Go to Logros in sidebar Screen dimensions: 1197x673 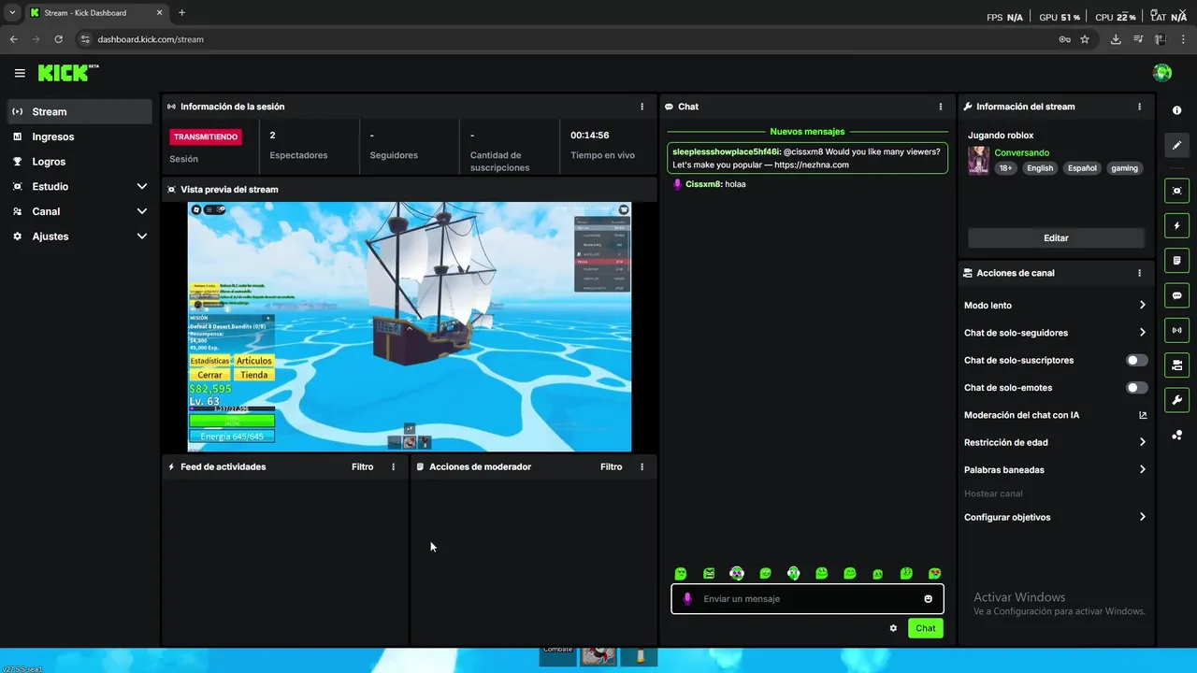(x=79, y=162)
